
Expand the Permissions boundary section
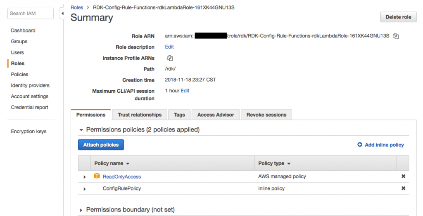pyautogui.click(x=81, y=210)
